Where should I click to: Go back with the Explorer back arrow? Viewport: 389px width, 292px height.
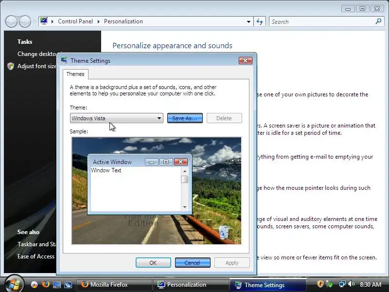coord(11,21)
